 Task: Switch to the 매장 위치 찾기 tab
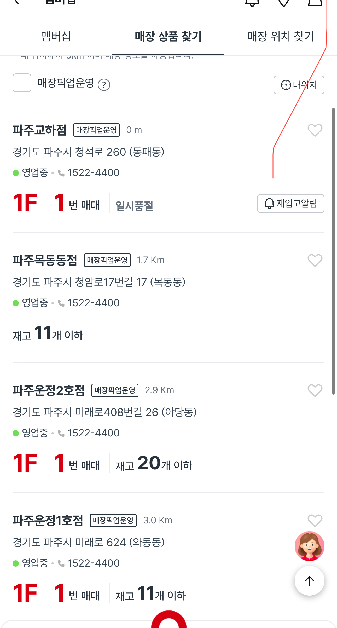tap(280, 36)
